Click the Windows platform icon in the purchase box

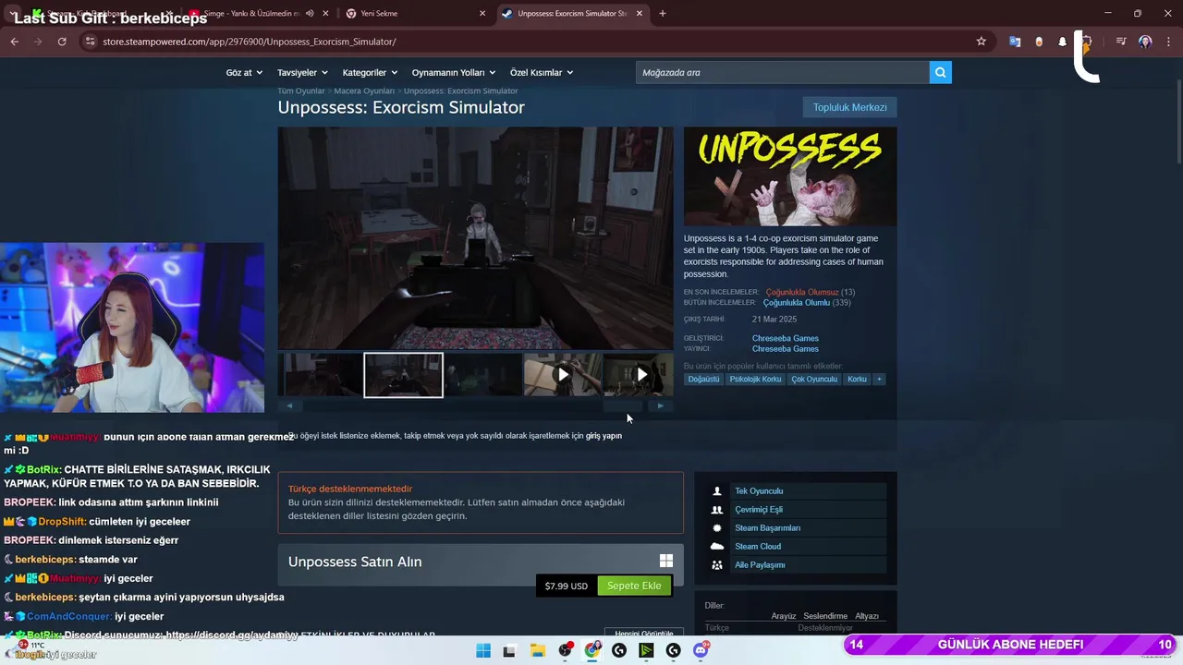tap(665, 561)
